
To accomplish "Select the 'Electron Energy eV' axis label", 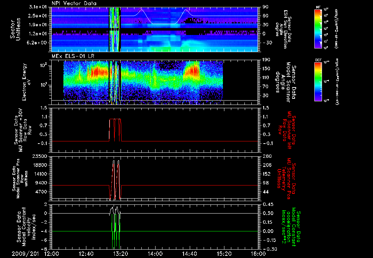I will click(26, 82).
